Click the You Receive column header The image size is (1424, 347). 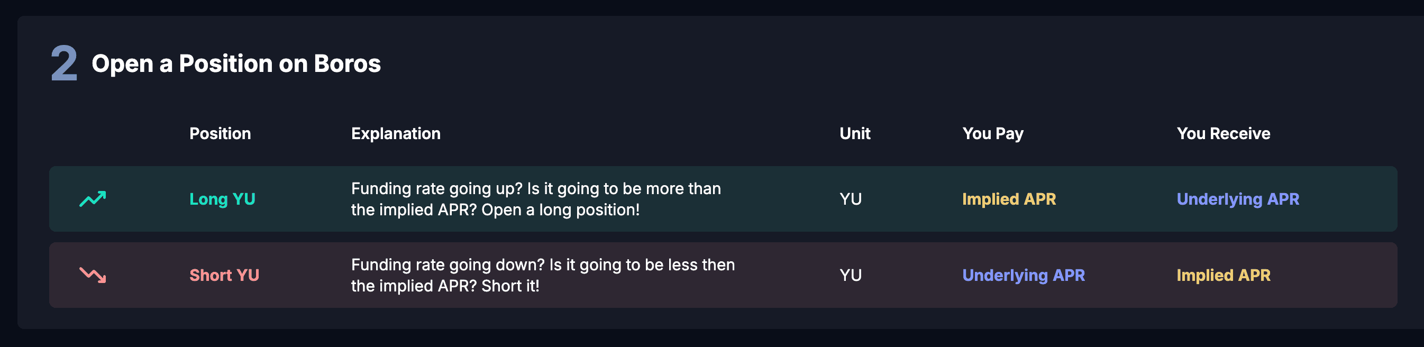(x=1224, y=134)
